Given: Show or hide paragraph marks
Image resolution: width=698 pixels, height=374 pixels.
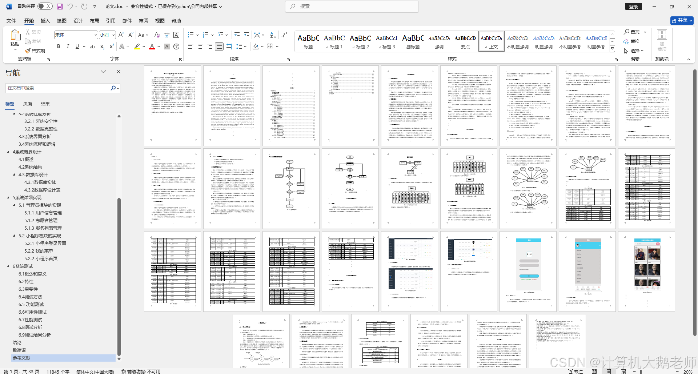Looking at the screenshot, I should coord(284,35).
